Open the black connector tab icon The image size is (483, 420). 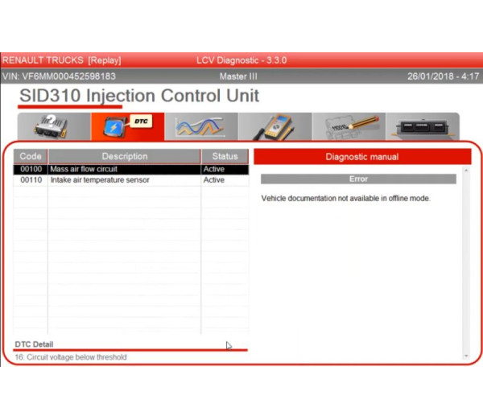[422, 127]
